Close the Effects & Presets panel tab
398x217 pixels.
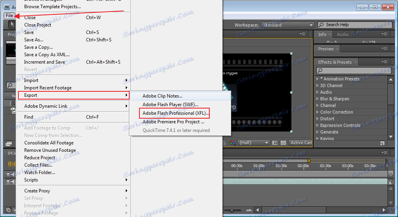click(x=355, y=62)
